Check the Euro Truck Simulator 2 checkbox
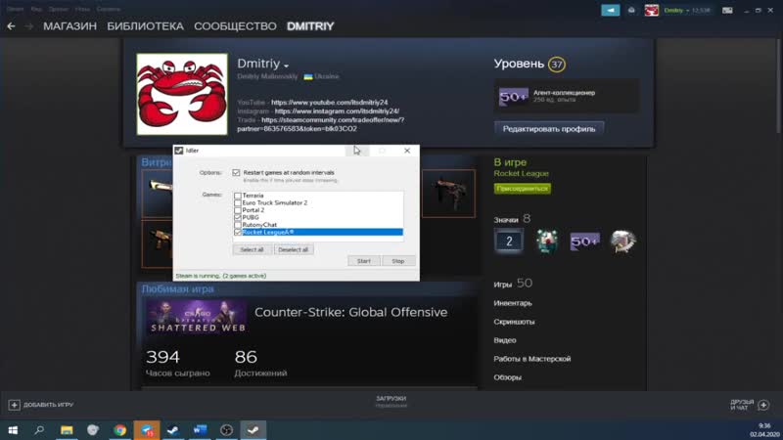 coord(238,203)
